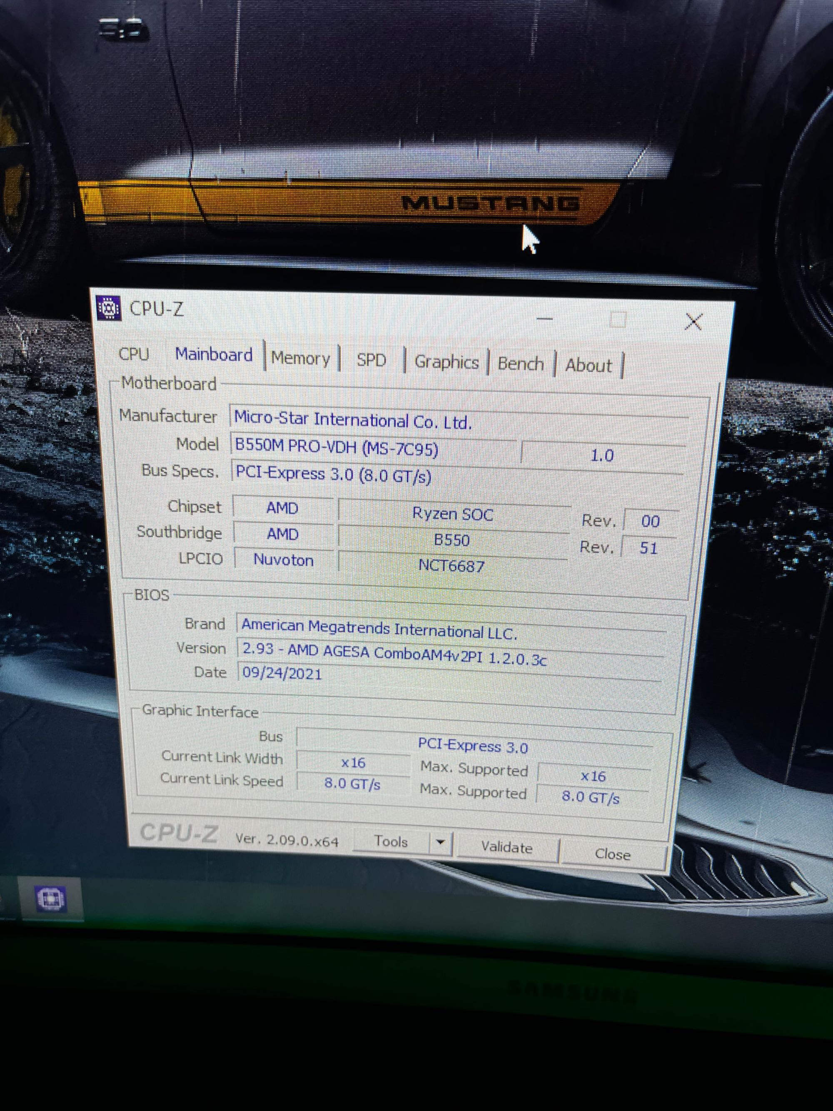Click Max. Supported width x16 value
Viewport: 833px width, 1111px height.
click(x=594, y=776)
